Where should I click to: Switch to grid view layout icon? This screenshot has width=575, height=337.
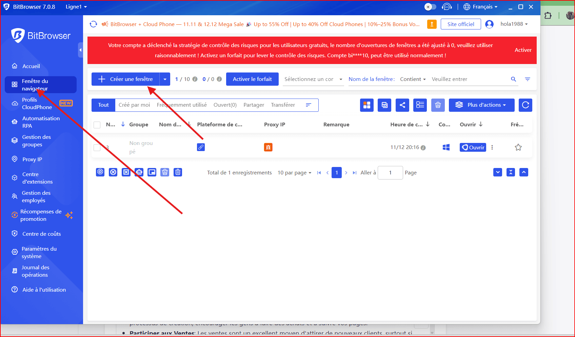coord(366,105)
